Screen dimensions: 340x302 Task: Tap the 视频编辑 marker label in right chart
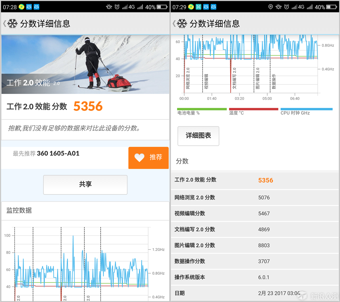(206, 81)
